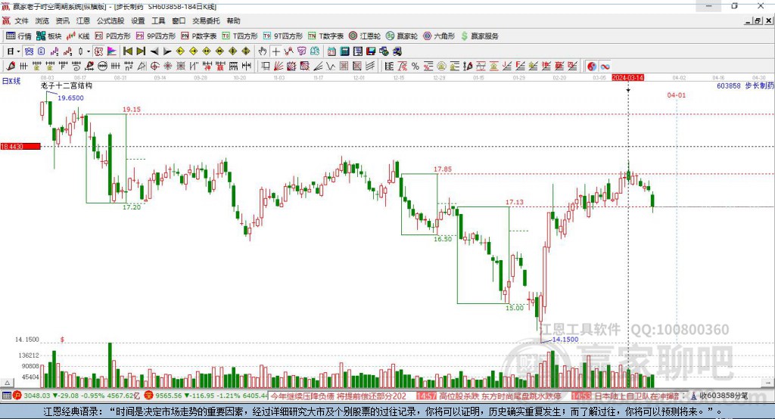Screen dimensions: 775x419
Task: Click the 04-01 future date marker
Action: click(676, 95)
